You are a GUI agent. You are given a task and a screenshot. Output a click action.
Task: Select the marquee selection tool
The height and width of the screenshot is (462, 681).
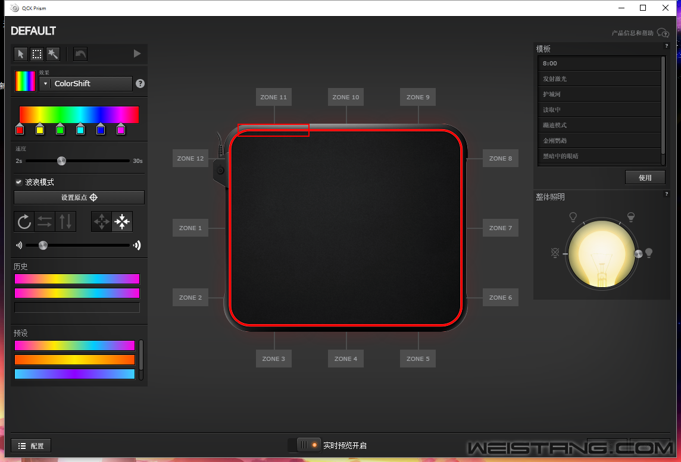coord(37,54)
